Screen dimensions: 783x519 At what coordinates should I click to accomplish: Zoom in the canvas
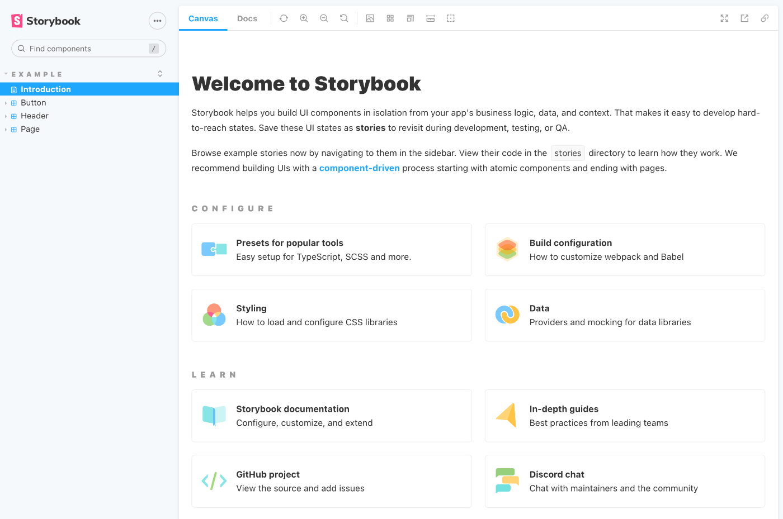304,18
